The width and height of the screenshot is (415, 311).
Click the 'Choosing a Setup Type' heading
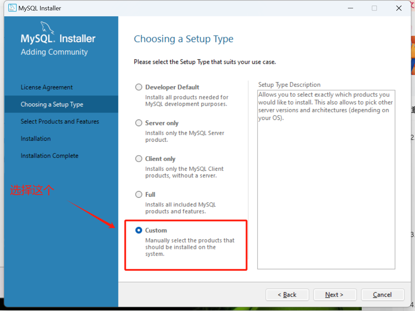(x=184, y=39)
